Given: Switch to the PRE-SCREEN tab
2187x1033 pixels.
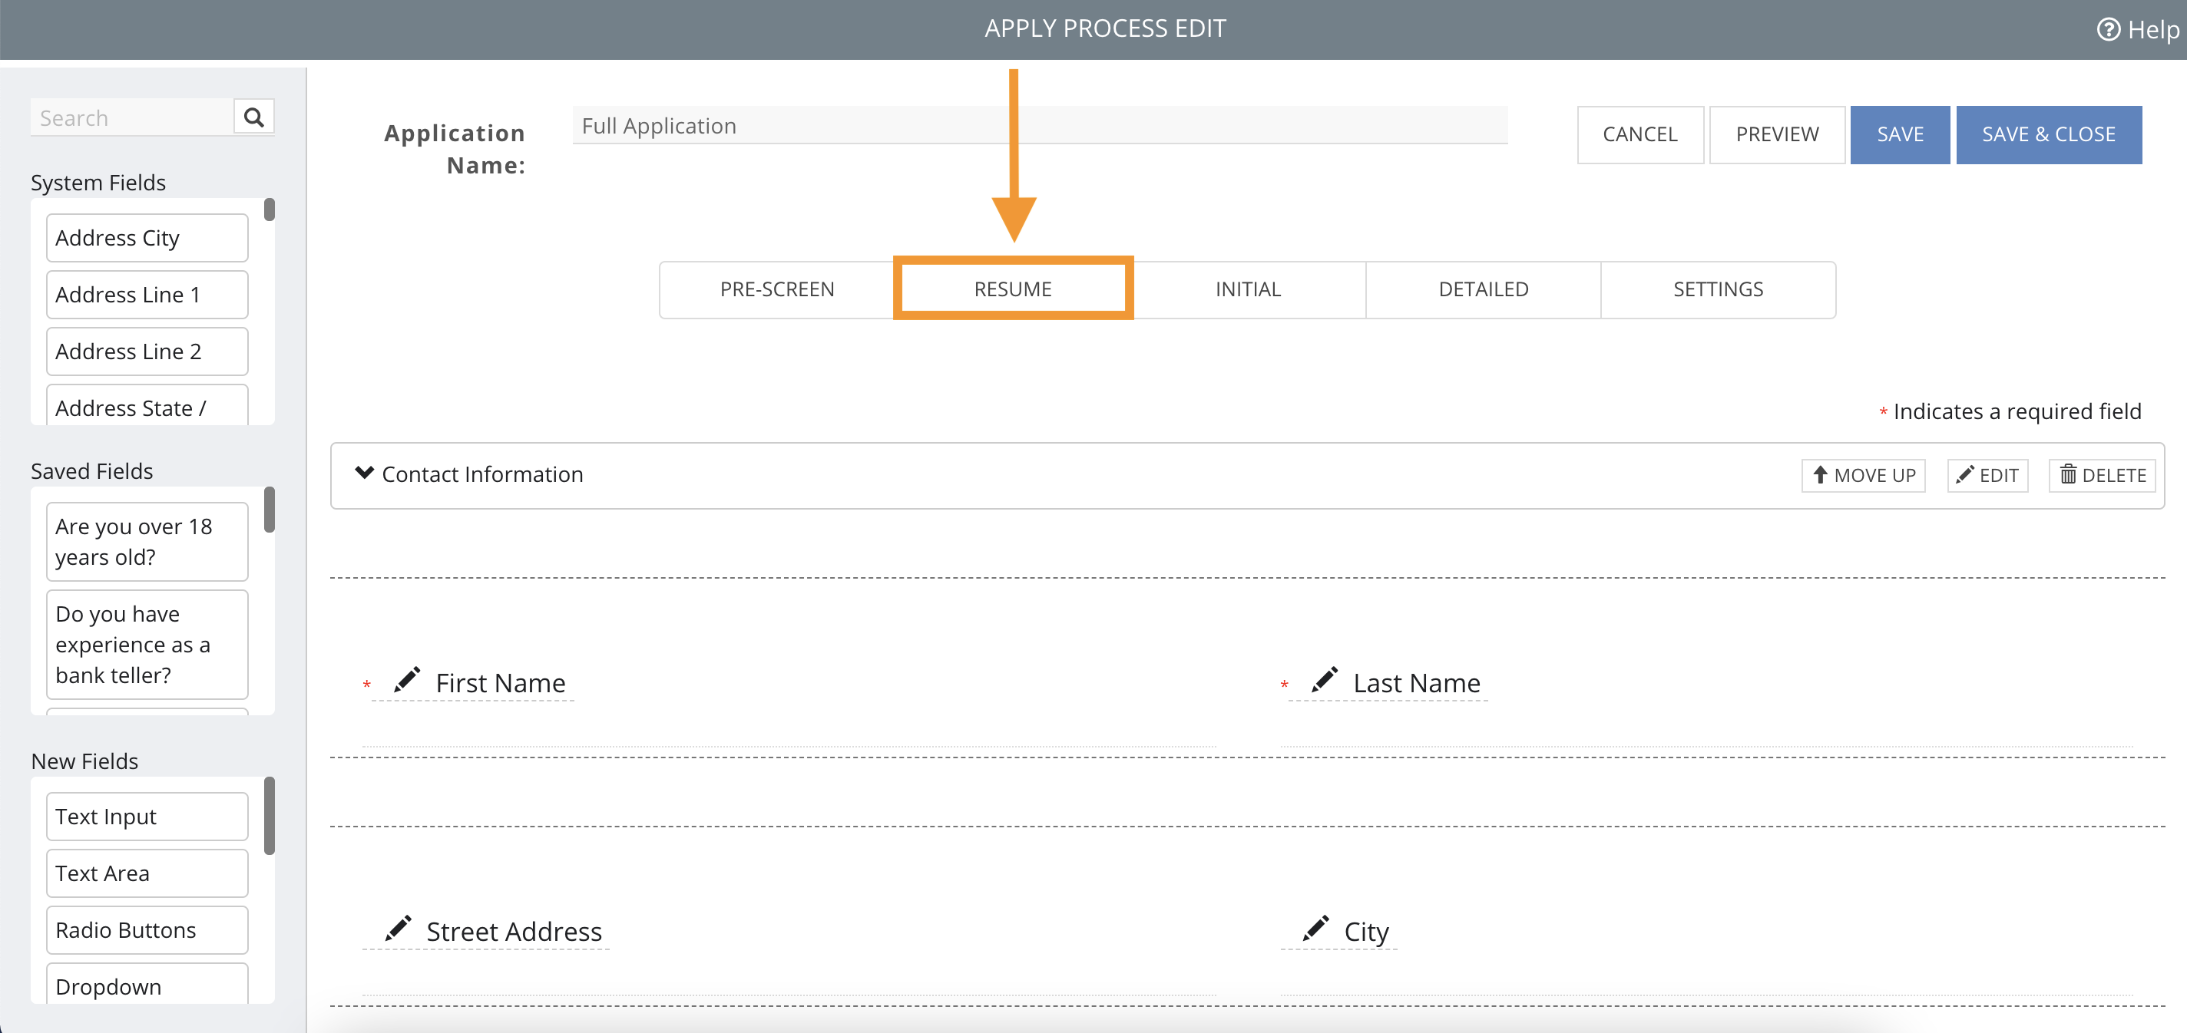Looking at the screenshot, I should tap(777, 289).
